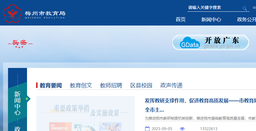The width and height of the screenshot is (256, 131).
Task: Click the view count 13522613
Action: point(209,129)
